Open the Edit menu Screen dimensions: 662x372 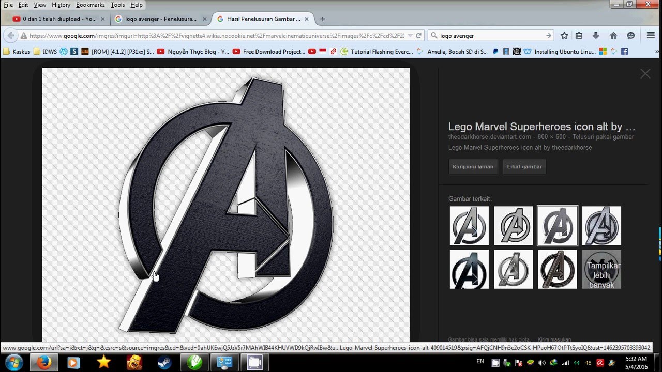(23, 5)
